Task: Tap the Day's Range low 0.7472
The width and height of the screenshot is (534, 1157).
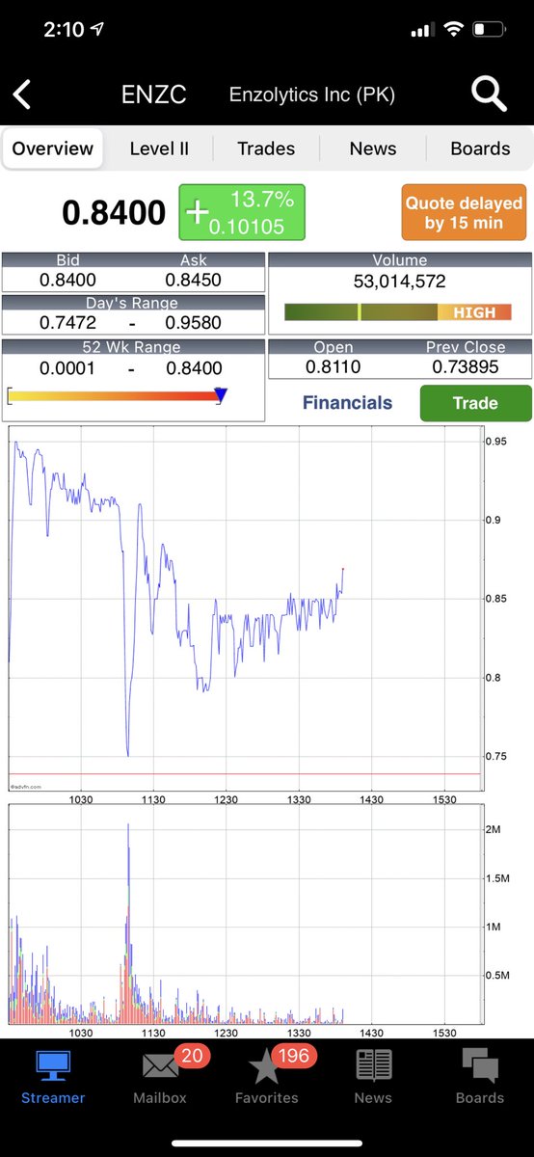Action: 67,323
